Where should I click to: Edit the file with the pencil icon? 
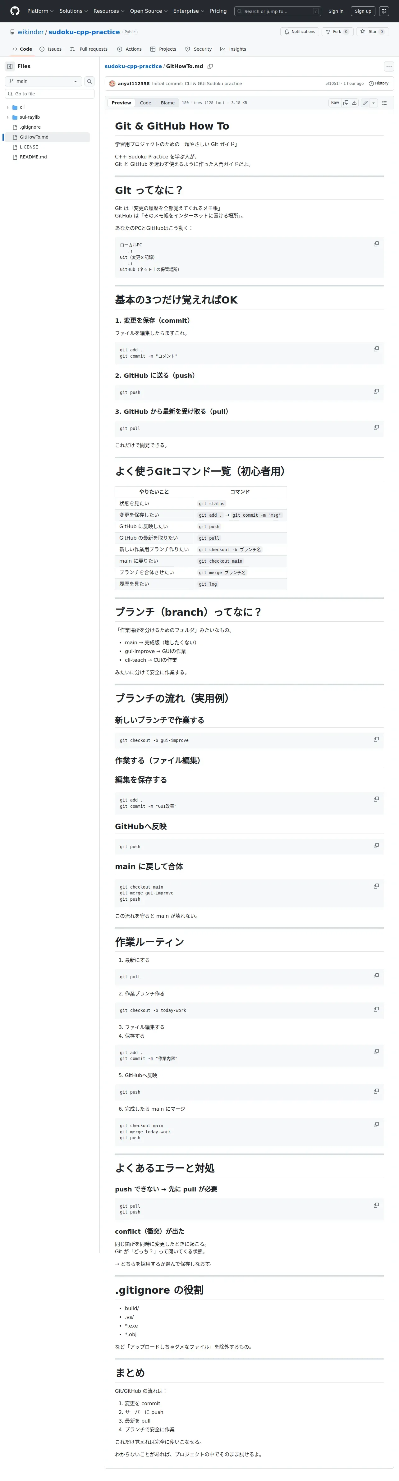point(365,103)
